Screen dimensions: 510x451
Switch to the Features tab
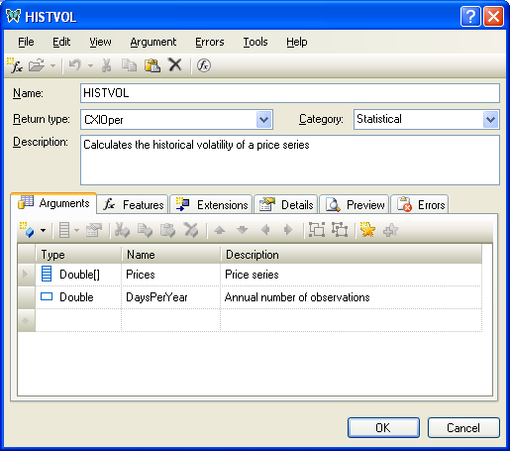point(134,205)
